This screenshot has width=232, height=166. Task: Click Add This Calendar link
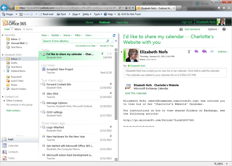(136, 93)
